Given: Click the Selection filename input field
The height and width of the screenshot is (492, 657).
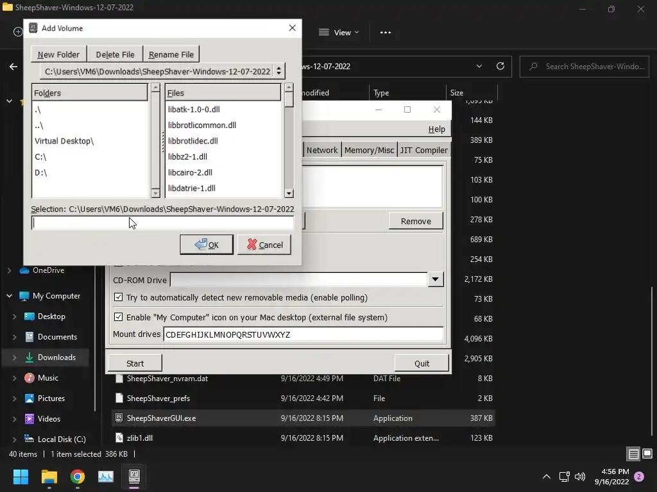Looking at the screenshot, I should [x=162, y=222].
